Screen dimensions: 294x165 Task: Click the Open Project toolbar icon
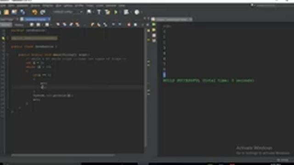click(x=14, y=12)
